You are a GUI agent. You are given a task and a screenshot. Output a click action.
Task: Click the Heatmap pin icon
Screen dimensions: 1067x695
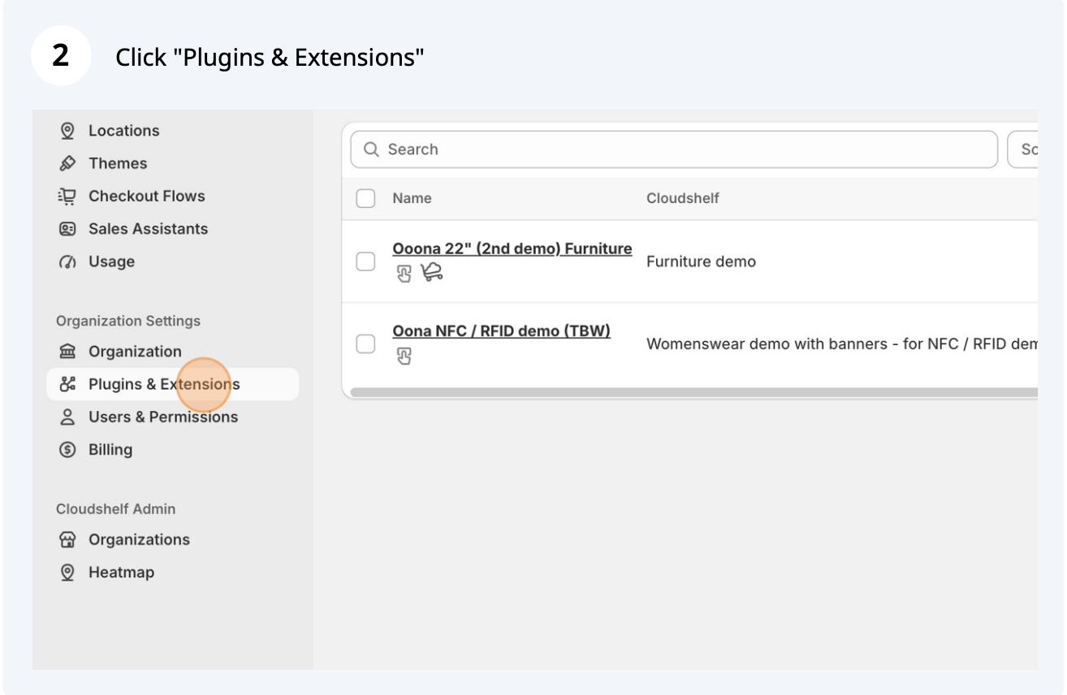pos(68,572)
